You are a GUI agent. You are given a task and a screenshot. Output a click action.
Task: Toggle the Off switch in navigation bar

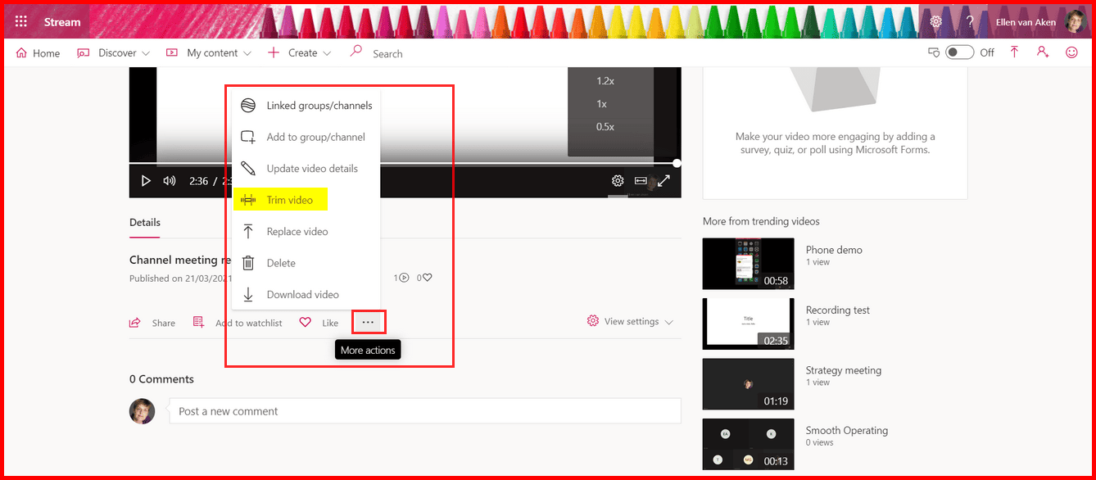(959, 52)
